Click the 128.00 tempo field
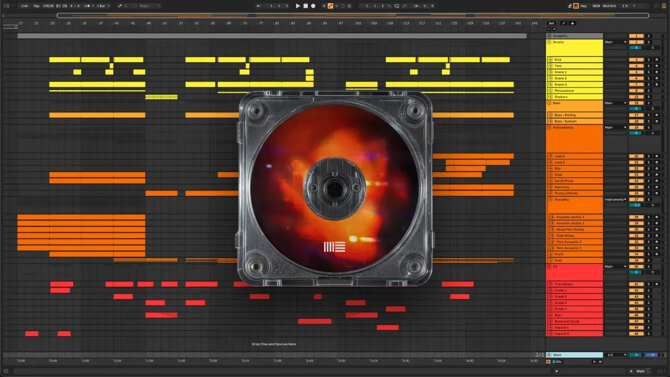Screen dimensions: 670x377 coord(48,6)
